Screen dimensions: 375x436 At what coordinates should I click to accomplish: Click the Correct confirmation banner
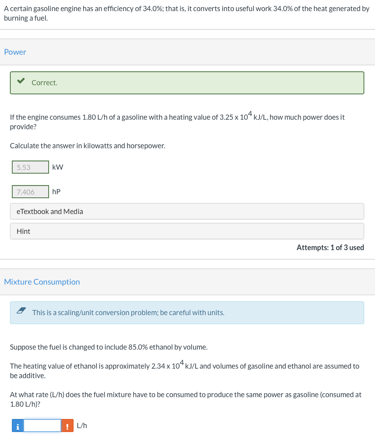[187, 83]
